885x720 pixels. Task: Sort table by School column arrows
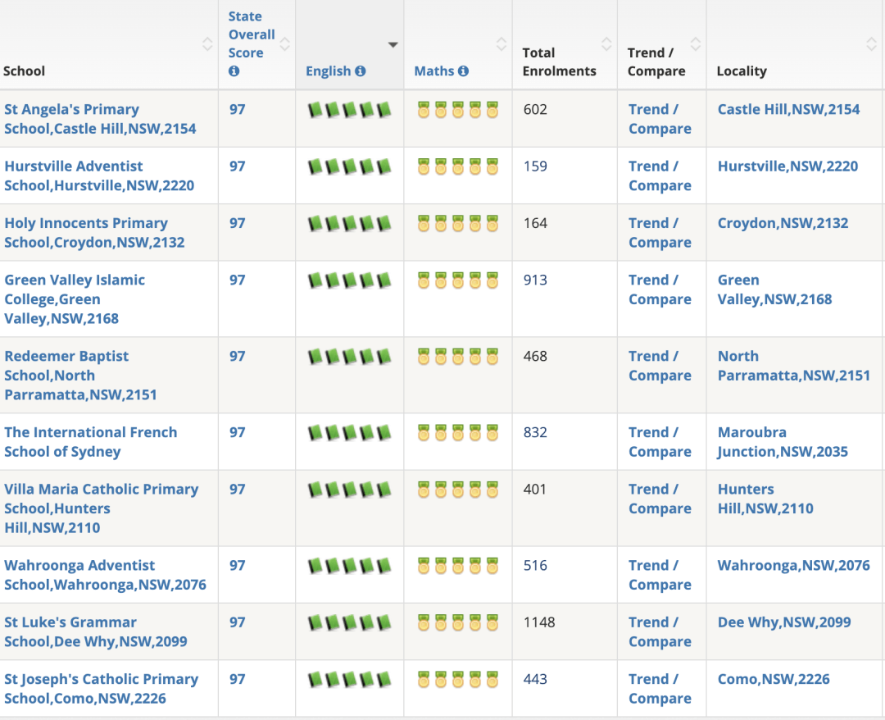(x=207, y=44)
